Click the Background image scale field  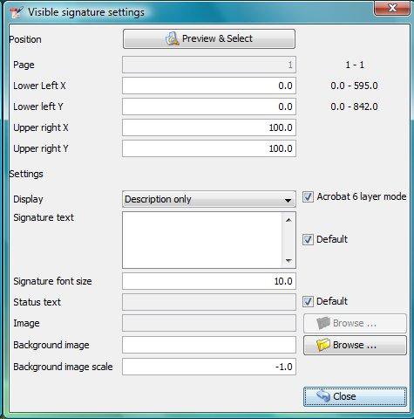click(x=209, y=367)
